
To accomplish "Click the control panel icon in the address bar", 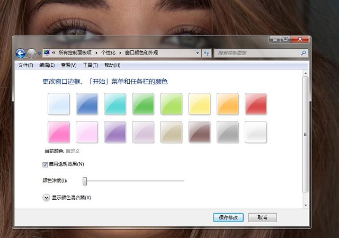I will (47, 53).
